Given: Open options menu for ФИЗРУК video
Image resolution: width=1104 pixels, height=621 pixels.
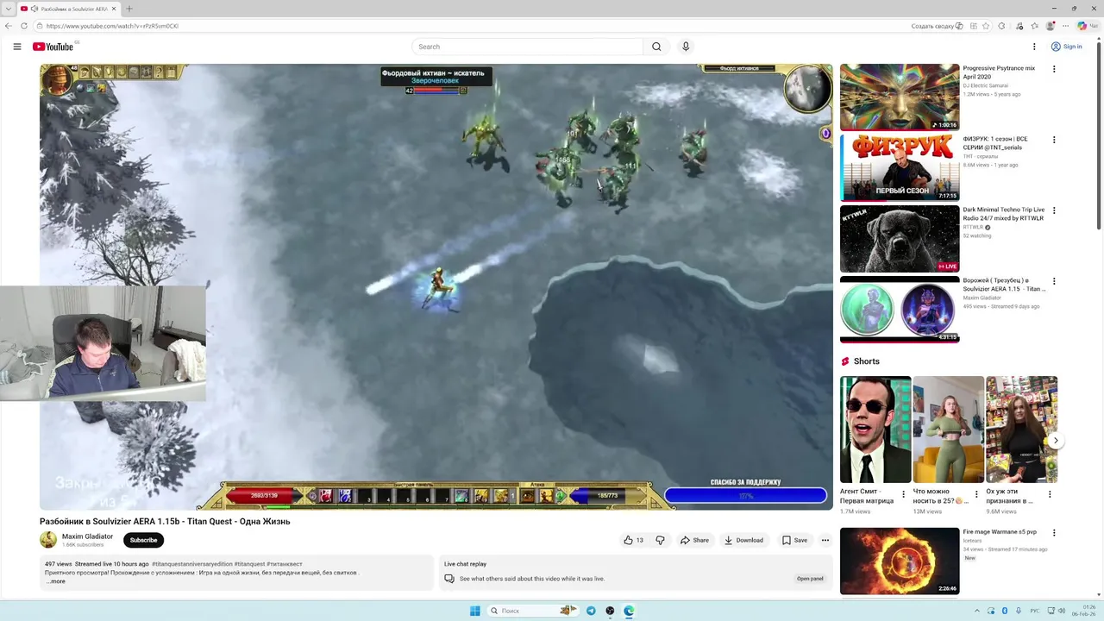Looking at the screenshot, I should point(1053,140).
